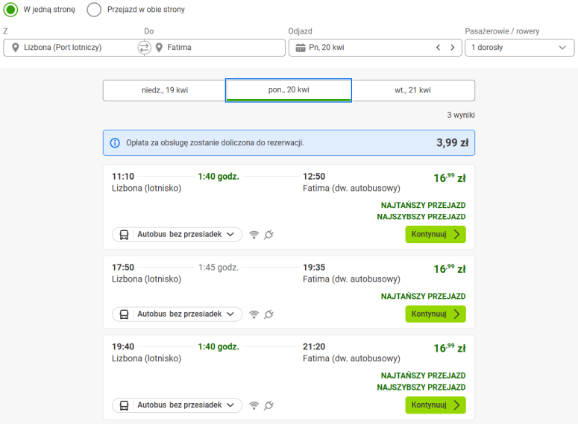This screenshot has width=578, height=424.
Task: Click the price of the 11:10 trip
Action: (450, 178)
